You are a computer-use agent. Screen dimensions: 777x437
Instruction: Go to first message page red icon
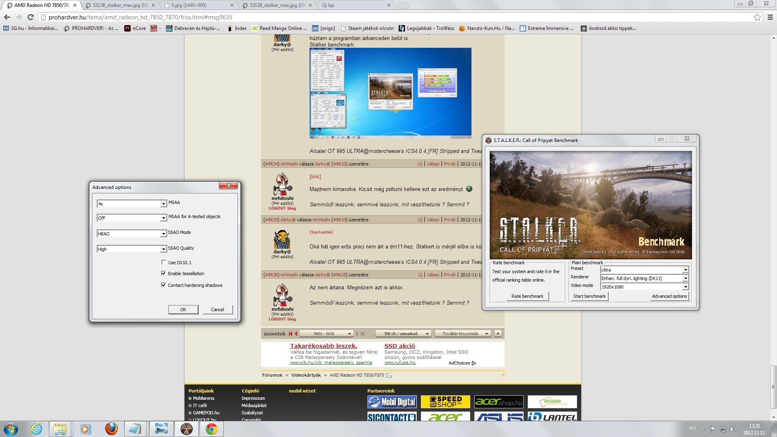(x=290, y=334)
